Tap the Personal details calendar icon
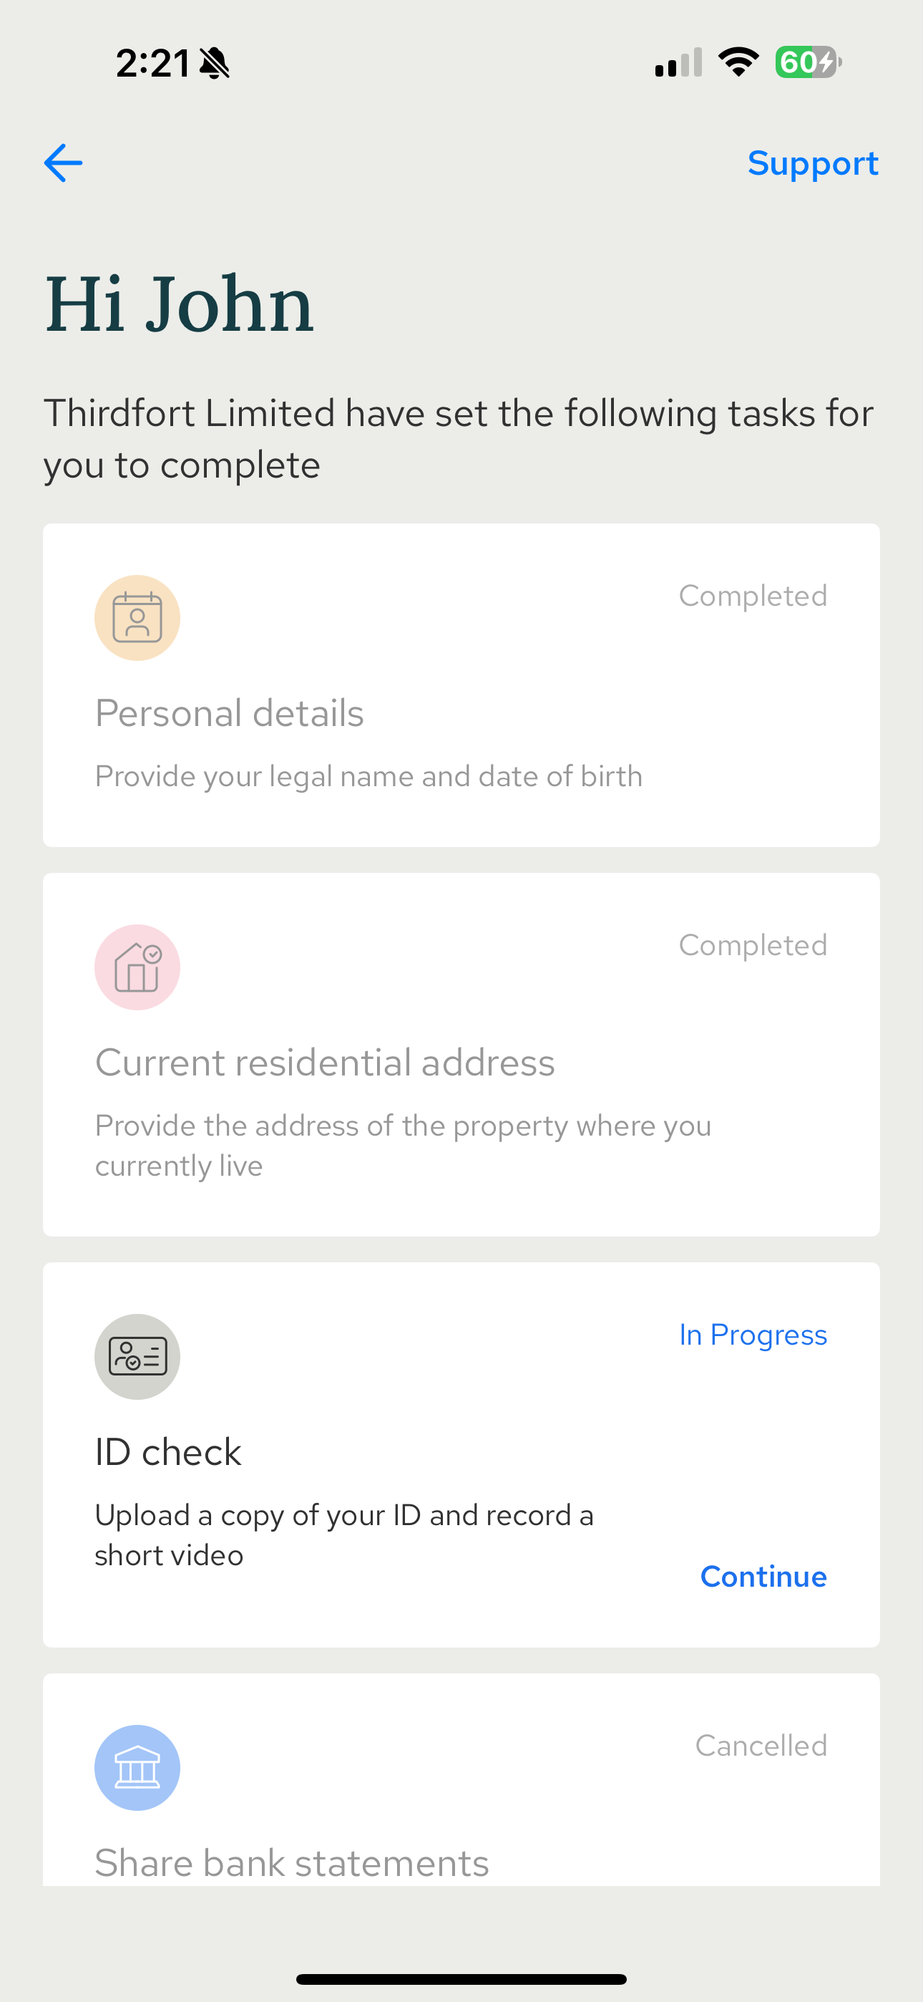 pyautogui.click(x=137, y=618)
